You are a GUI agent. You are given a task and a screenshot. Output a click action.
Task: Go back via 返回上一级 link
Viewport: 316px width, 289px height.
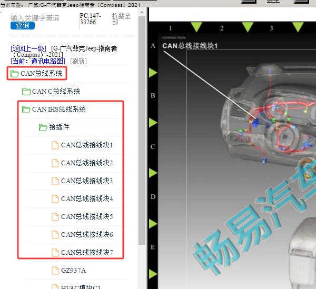28,48
